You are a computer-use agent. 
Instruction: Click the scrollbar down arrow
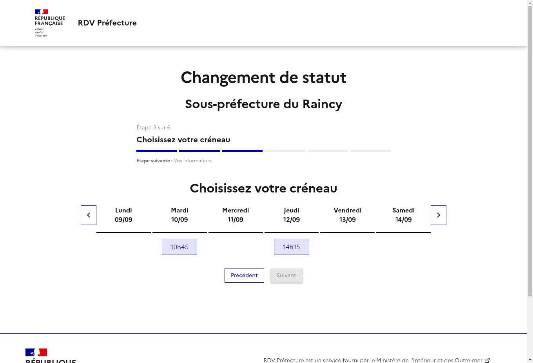(x=530, y=360)
